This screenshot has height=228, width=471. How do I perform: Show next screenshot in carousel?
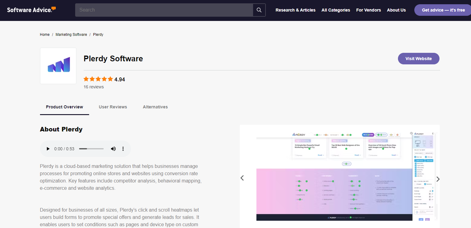click(438, 179)
